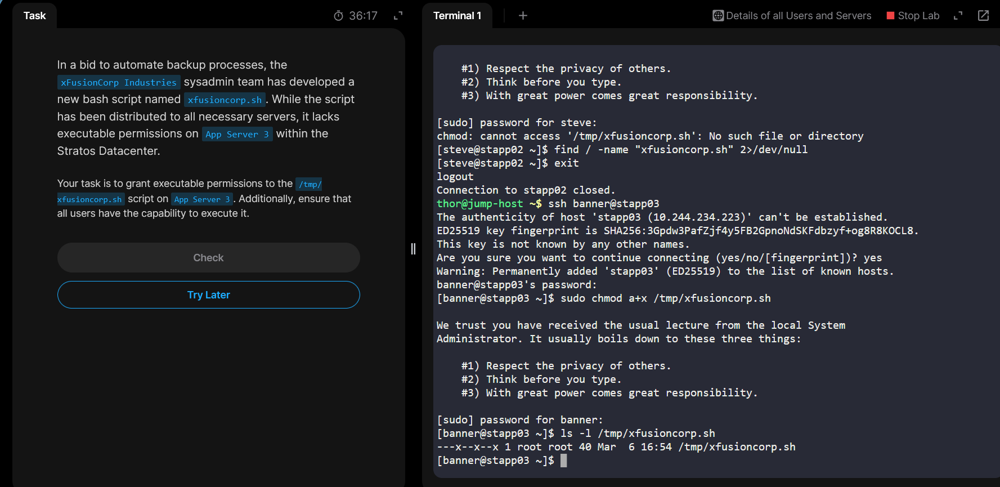Click the 36:17 remaining time display
Viewport: 1000px width, 487px height.
[363, 16]
